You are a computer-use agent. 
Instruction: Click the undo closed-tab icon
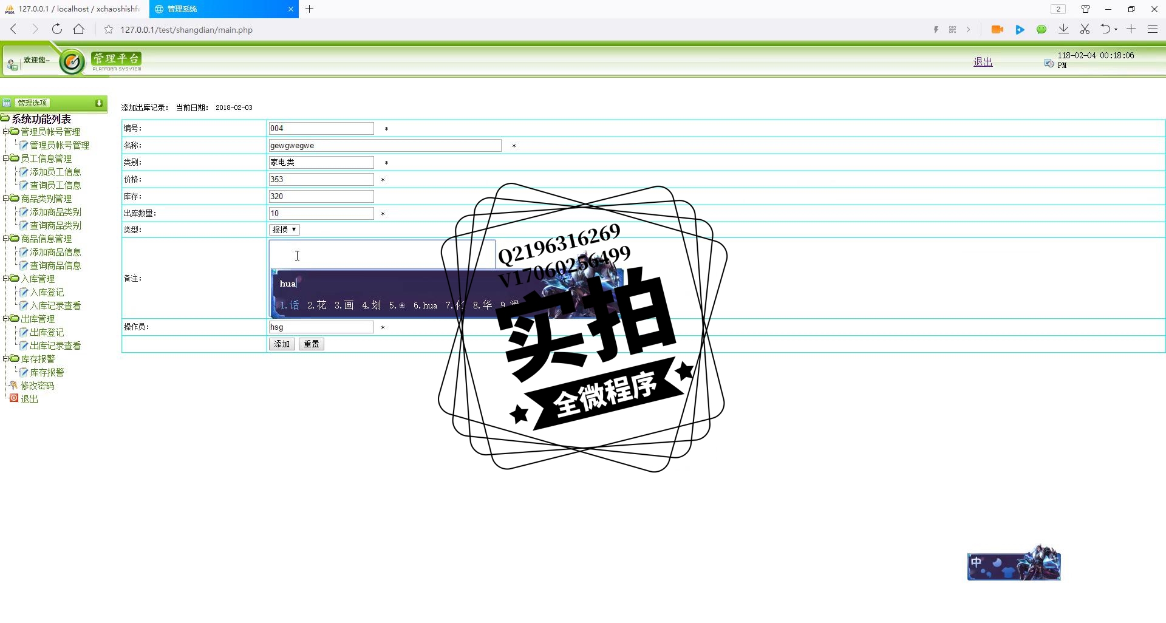(1105, 29)
